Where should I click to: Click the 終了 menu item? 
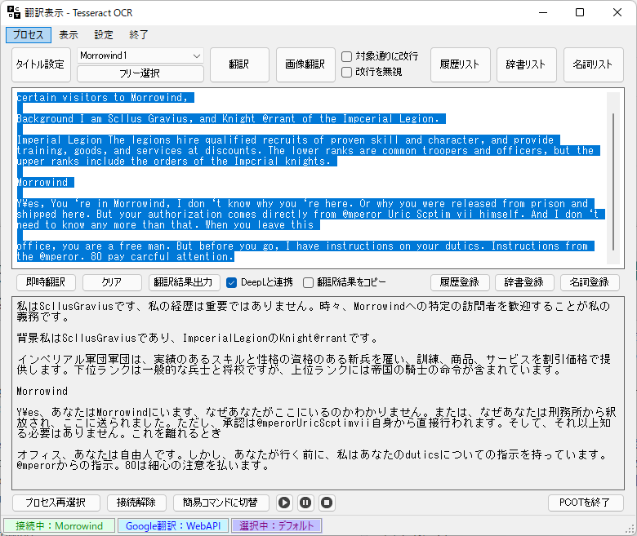pos(139,35)
